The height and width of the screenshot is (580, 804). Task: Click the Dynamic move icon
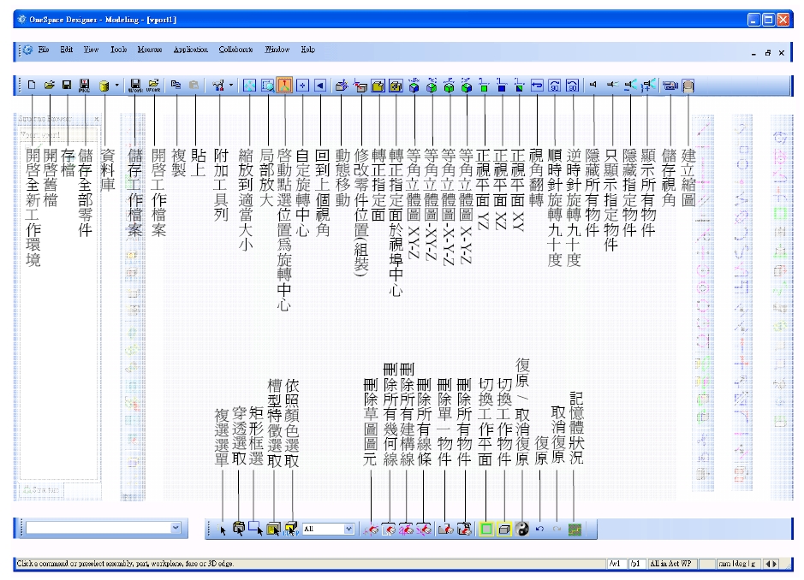pyautogui.click(x=342, y=86)
